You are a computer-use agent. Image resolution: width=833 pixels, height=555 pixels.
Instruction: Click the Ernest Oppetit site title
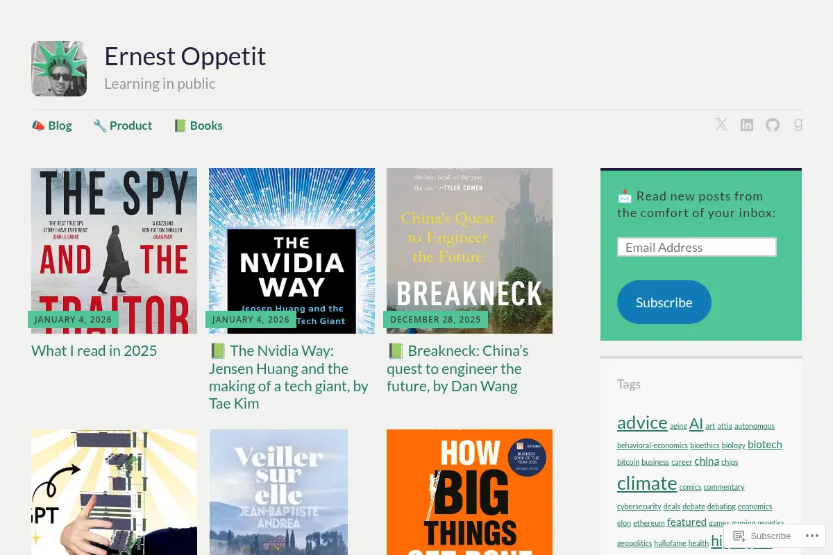[185, 56]
